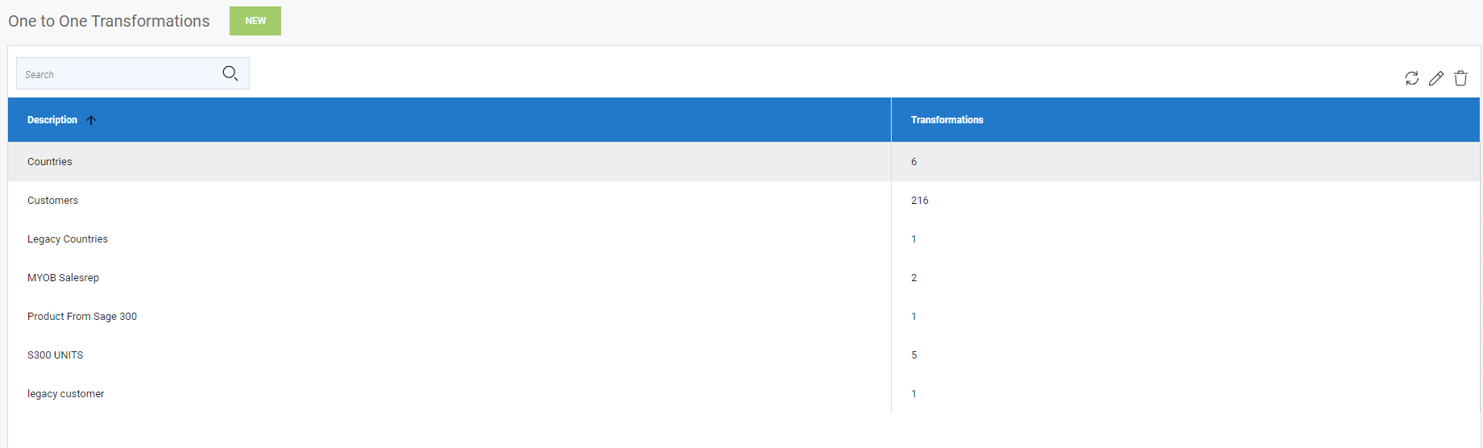1483x448 pixels.
Task: Click the refresh icon above the table
Action: [1411, 78]
